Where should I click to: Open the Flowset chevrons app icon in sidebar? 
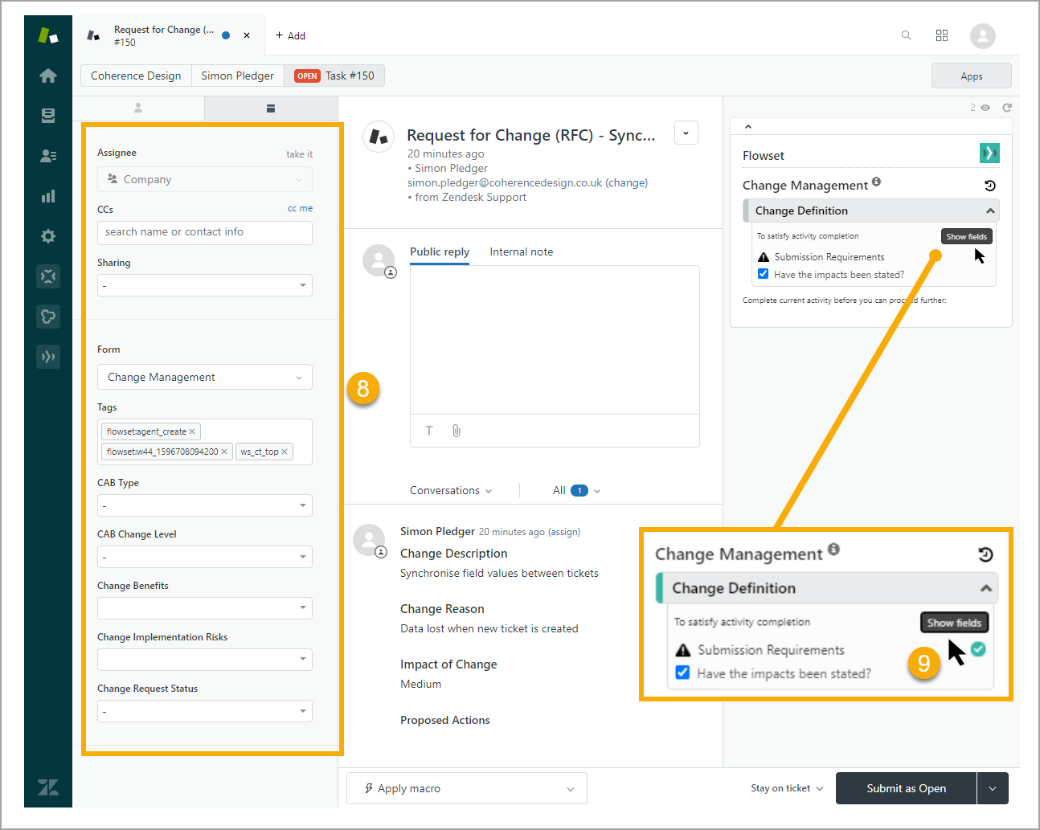pos(48,357)
